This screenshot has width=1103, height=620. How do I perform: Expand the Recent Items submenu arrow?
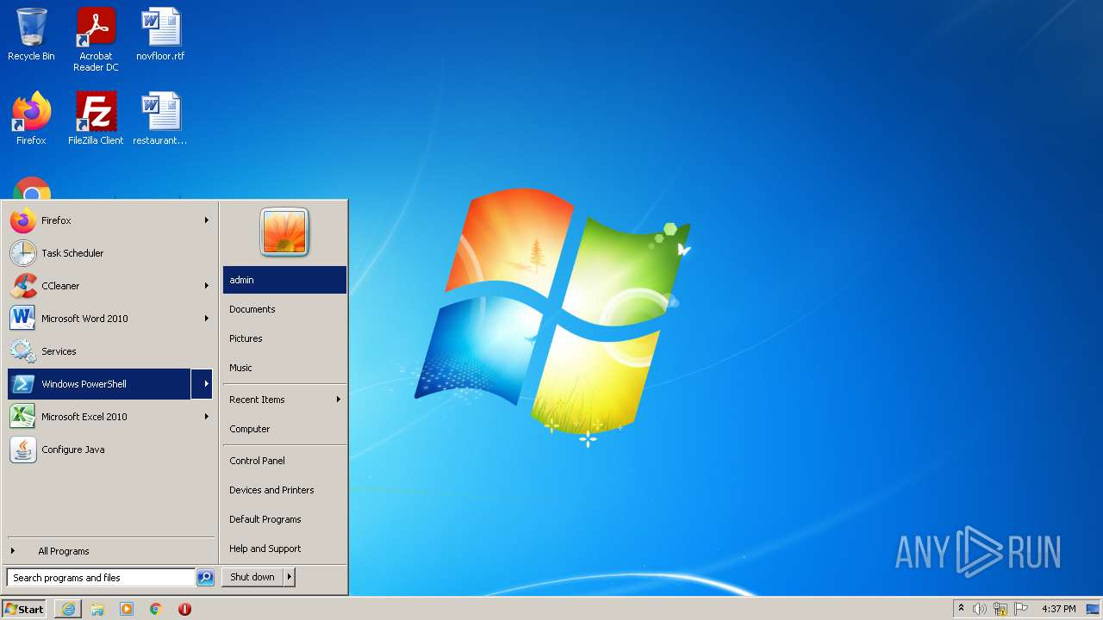339,400
